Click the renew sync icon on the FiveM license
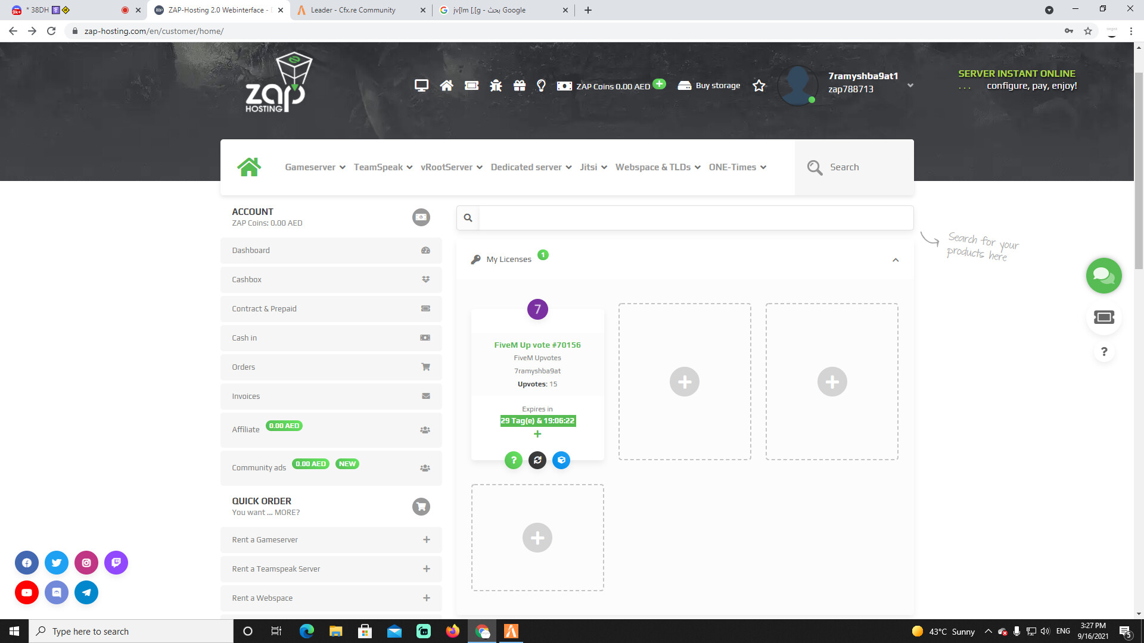The width and height of the screenshot is (1144, 643). pos(537,460)
